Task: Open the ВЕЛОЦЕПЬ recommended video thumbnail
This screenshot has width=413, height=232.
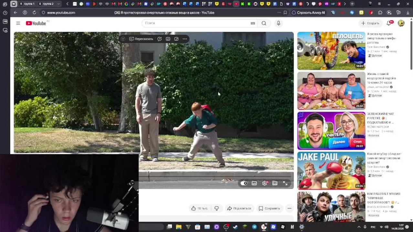Action: coord(331,51)
